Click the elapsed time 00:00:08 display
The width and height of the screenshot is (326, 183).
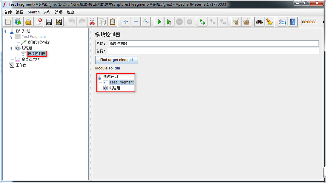click(309, 22)
